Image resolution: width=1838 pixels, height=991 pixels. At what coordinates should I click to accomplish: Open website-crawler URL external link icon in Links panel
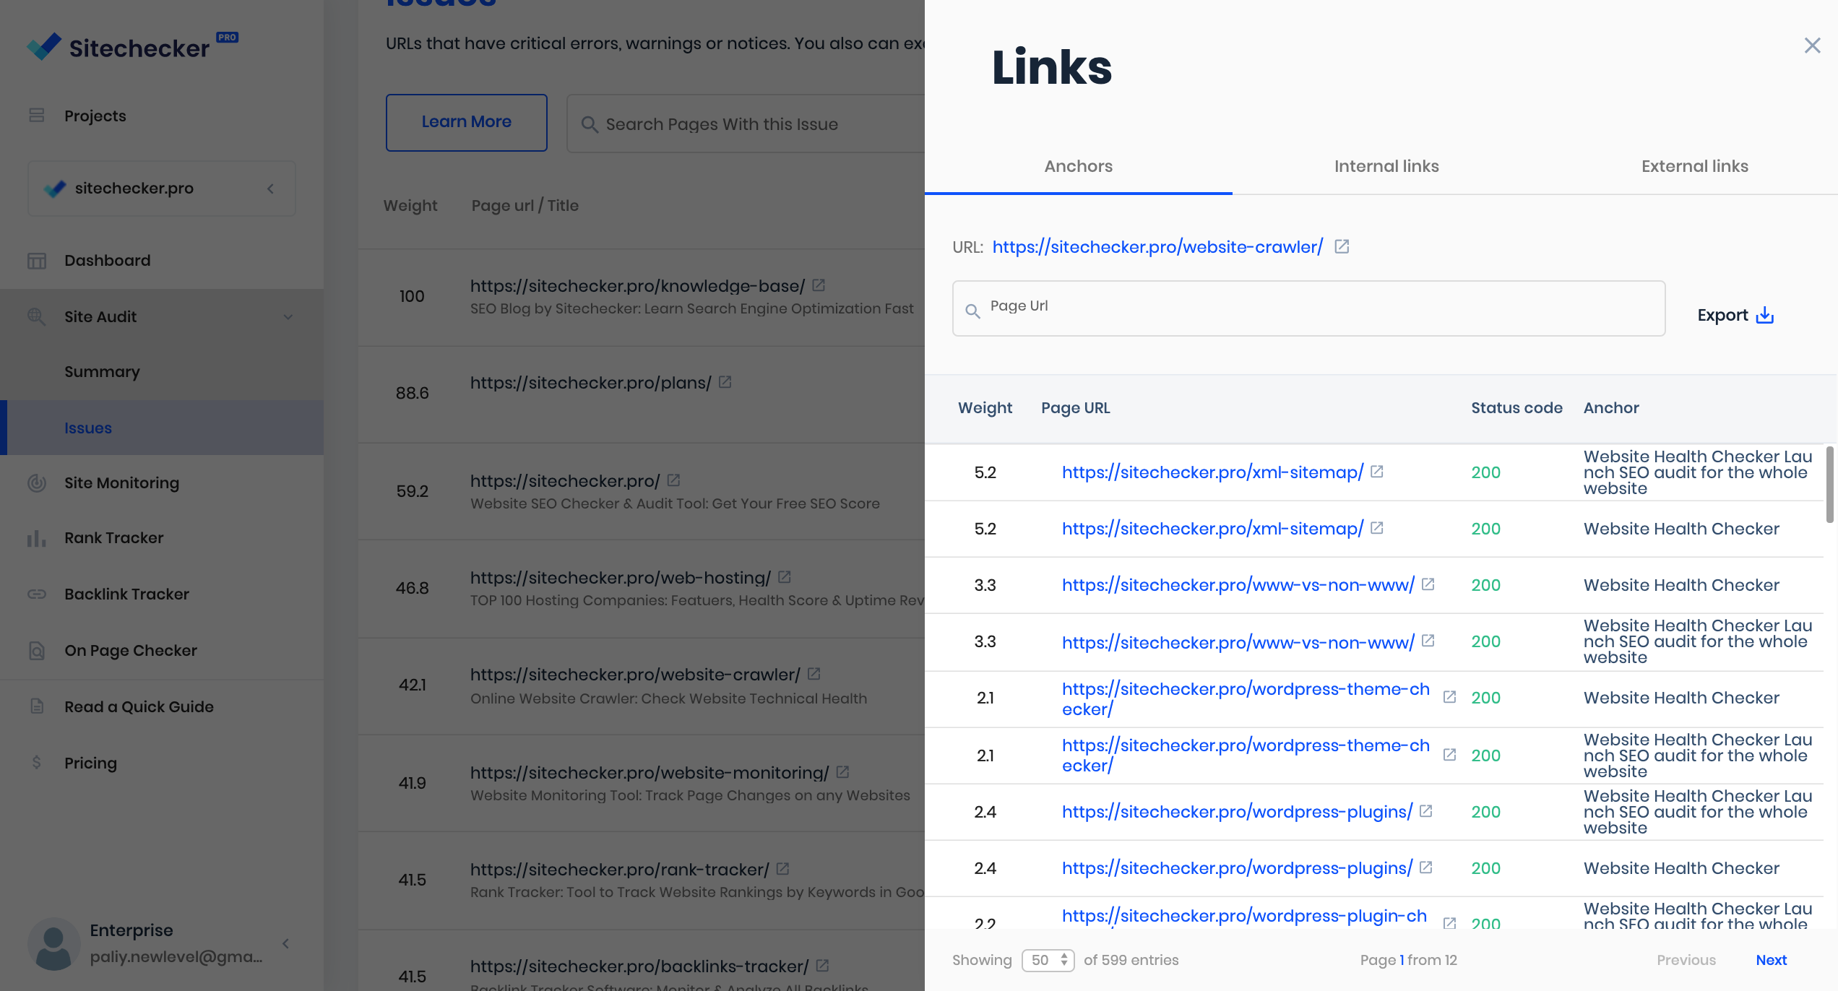(1342, 247)
